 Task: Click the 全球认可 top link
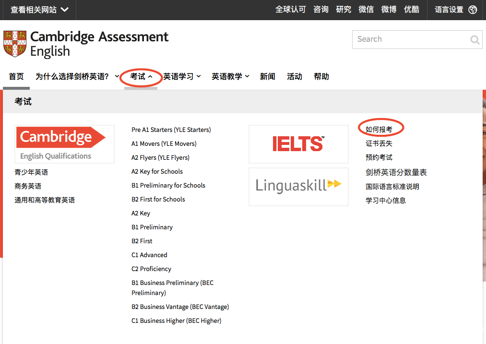coord(290,10)
